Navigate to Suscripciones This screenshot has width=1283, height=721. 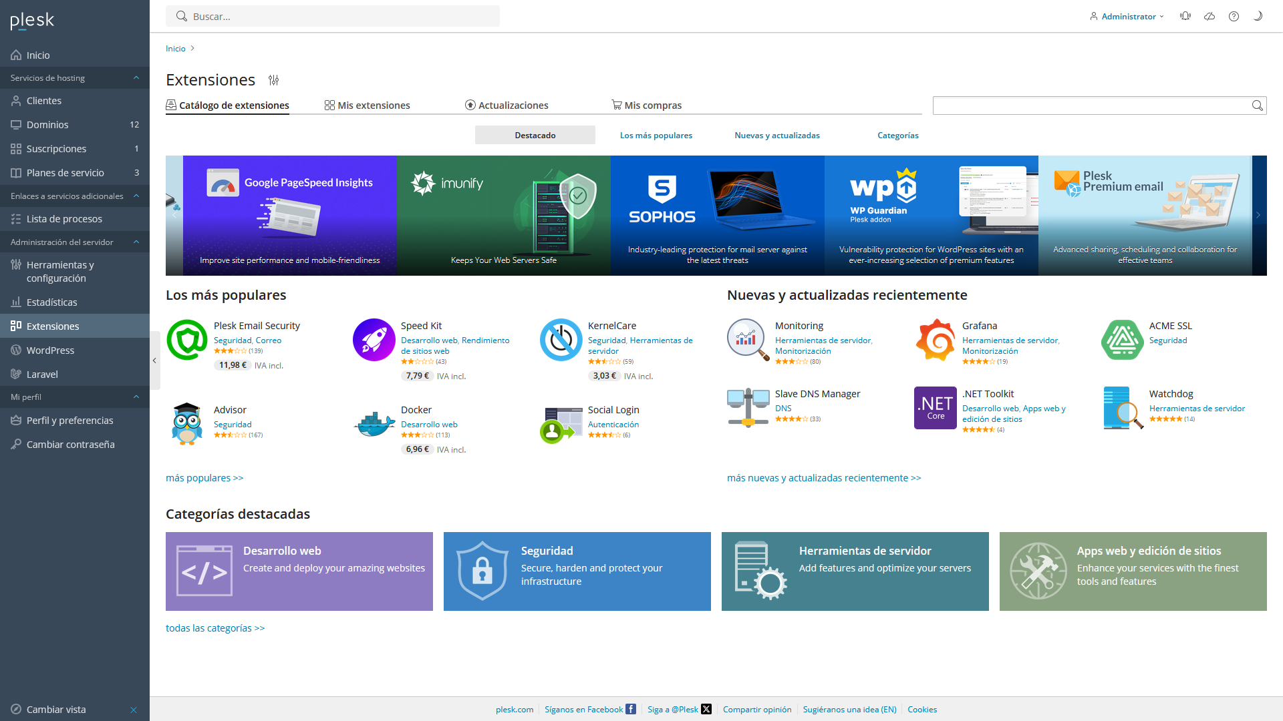pos(75,149)
